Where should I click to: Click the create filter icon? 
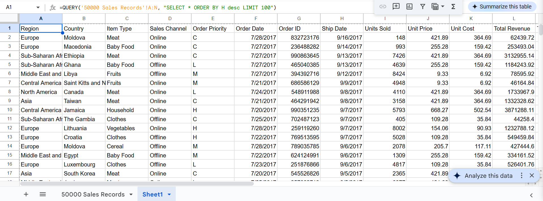coord(423,7)
